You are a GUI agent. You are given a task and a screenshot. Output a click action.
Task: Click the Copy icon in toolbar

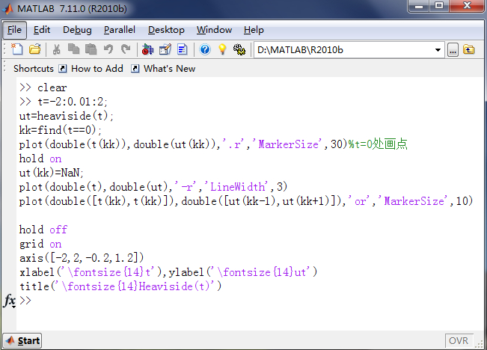(x=73, y=49)
